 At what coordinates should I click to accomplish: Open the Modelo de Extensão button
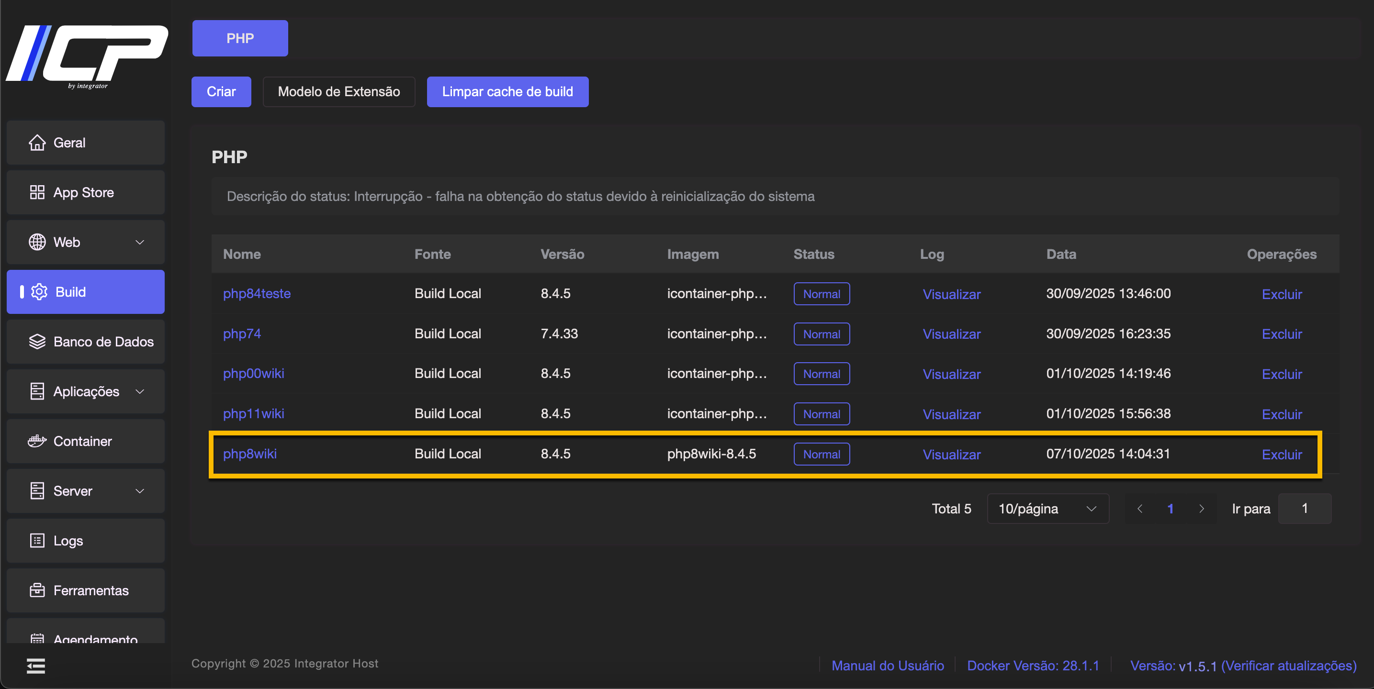tap(338, 92)
